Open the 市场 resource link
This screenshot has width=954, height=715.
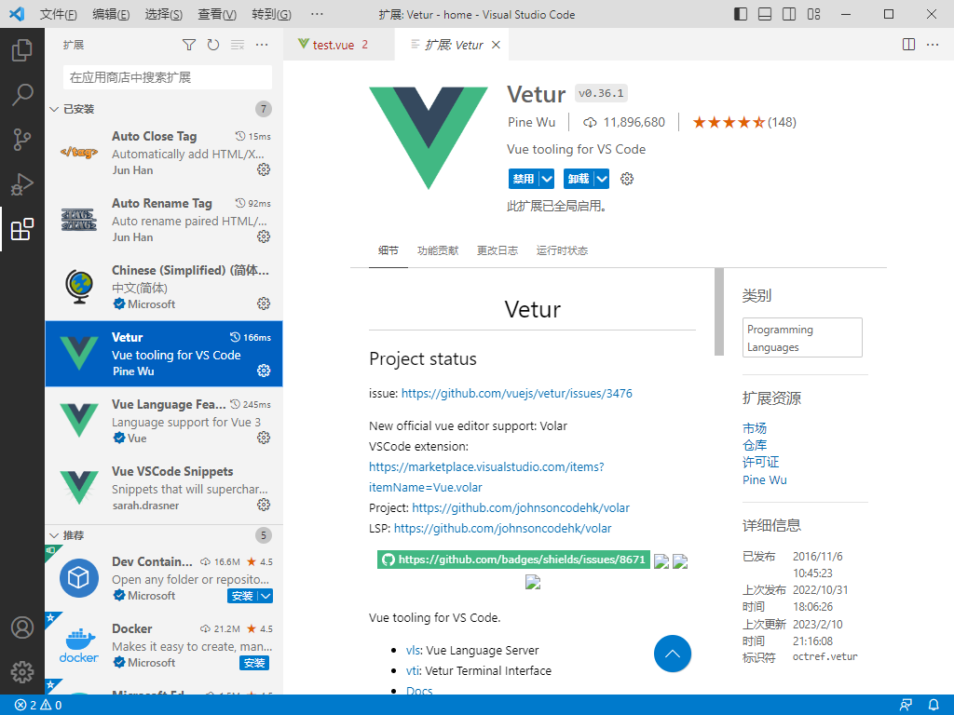tap(755, 428)
